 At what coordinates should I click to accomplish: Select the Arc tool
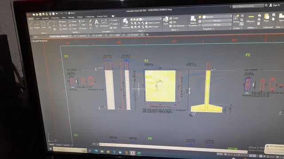[x=49, y=24]
